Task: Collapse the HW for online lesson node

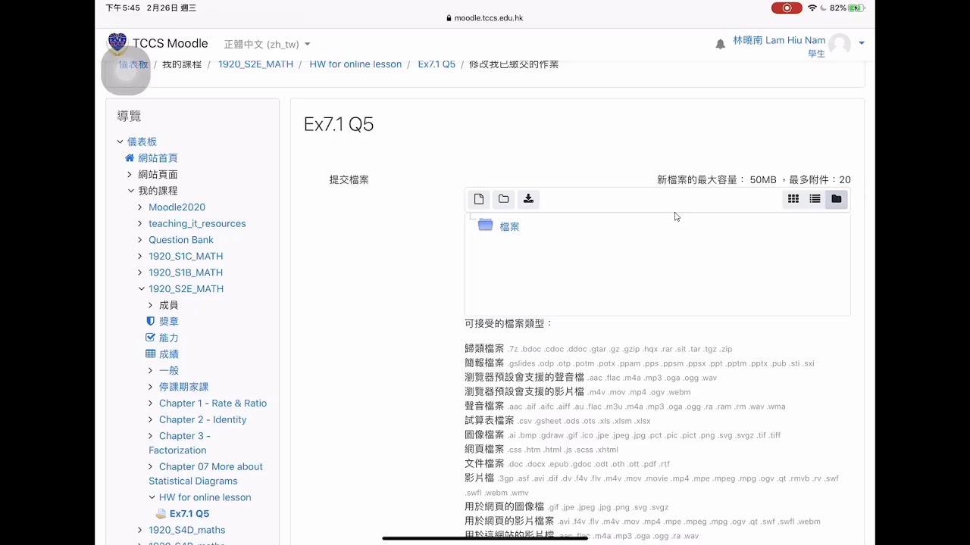Action: (x=152, y=497)
